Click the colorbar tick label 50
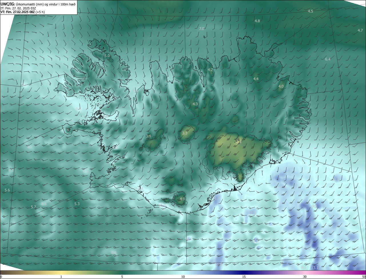Image resolution: width=366 pixels, height=279 pixels. 364,277
